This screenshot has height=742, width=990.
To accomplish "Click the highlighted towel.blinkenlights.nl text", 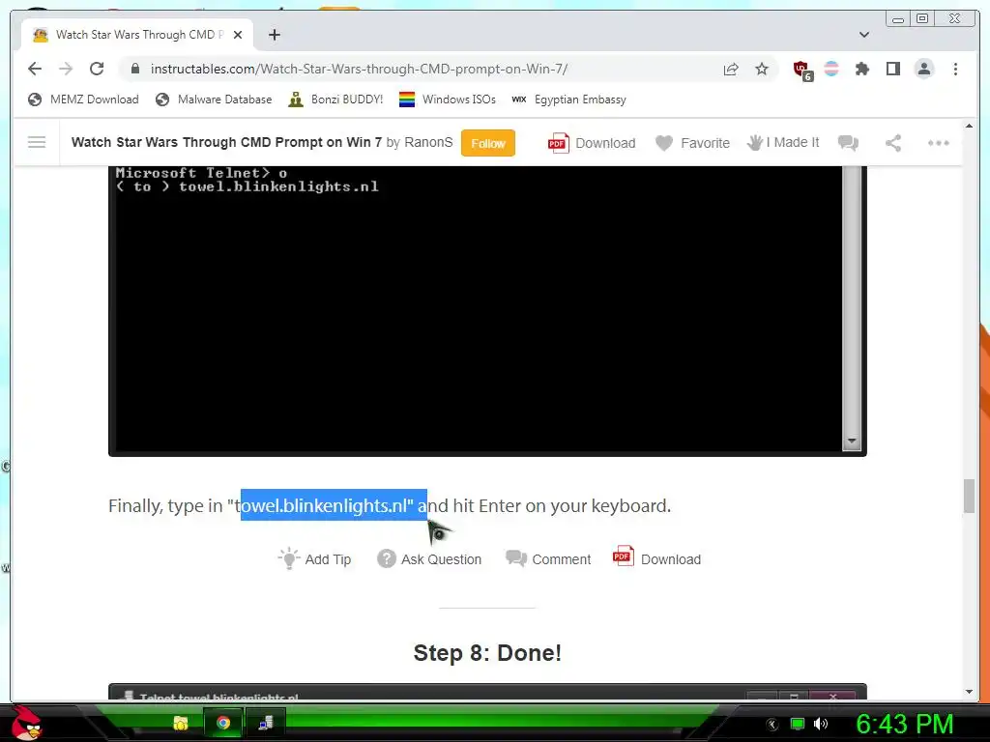I will click(x=334, y=505).
